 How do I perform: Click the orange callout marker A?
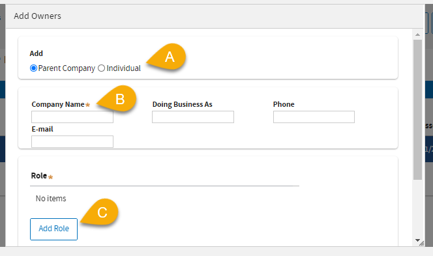167,57
